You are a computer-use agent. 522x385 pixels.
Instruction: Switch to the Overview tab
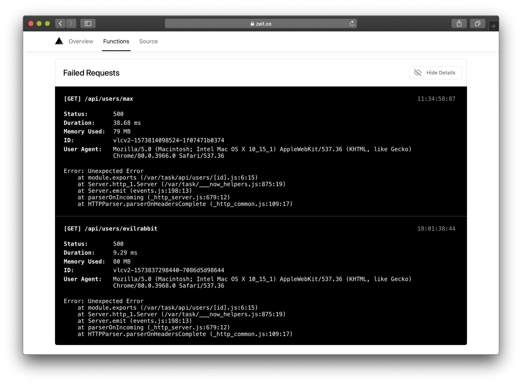coord(81,41)
